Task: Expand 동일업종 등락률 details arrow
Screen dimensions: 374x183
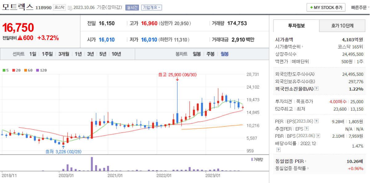Action: (308, 169)
